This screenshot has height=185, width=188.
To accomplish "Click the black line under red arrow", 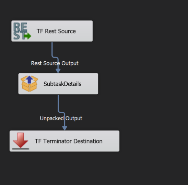I will [21, 149].
